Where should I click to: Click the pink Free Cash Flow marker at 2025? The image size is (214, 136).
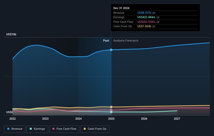pos(111,110)
